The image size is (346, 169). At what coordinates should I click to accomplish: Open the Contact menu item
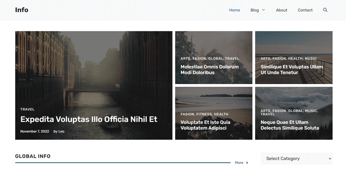point(305,10)
